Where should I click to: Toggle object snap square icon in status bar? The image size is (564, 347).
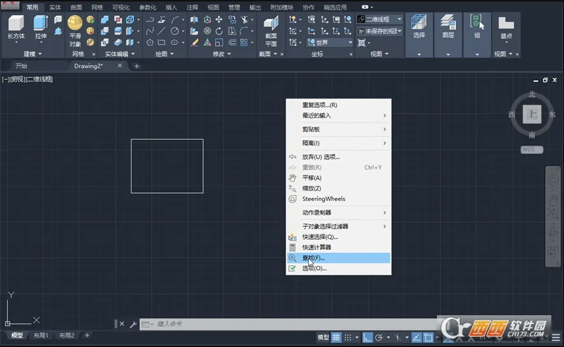tap(428, 337)
